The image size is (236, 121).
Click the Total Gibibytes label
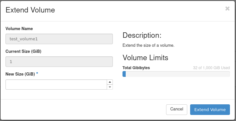coord(136,68)
